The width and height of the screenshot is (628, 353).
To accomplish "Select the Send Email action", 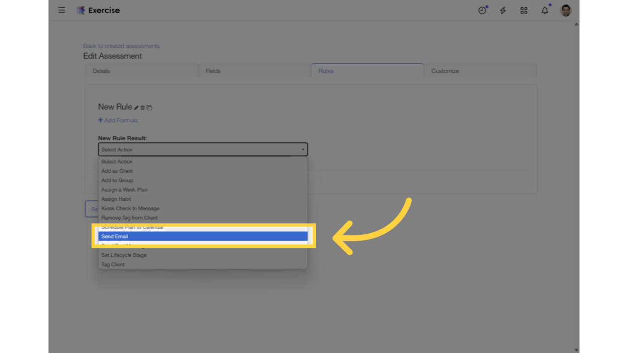I will [203, 236].
